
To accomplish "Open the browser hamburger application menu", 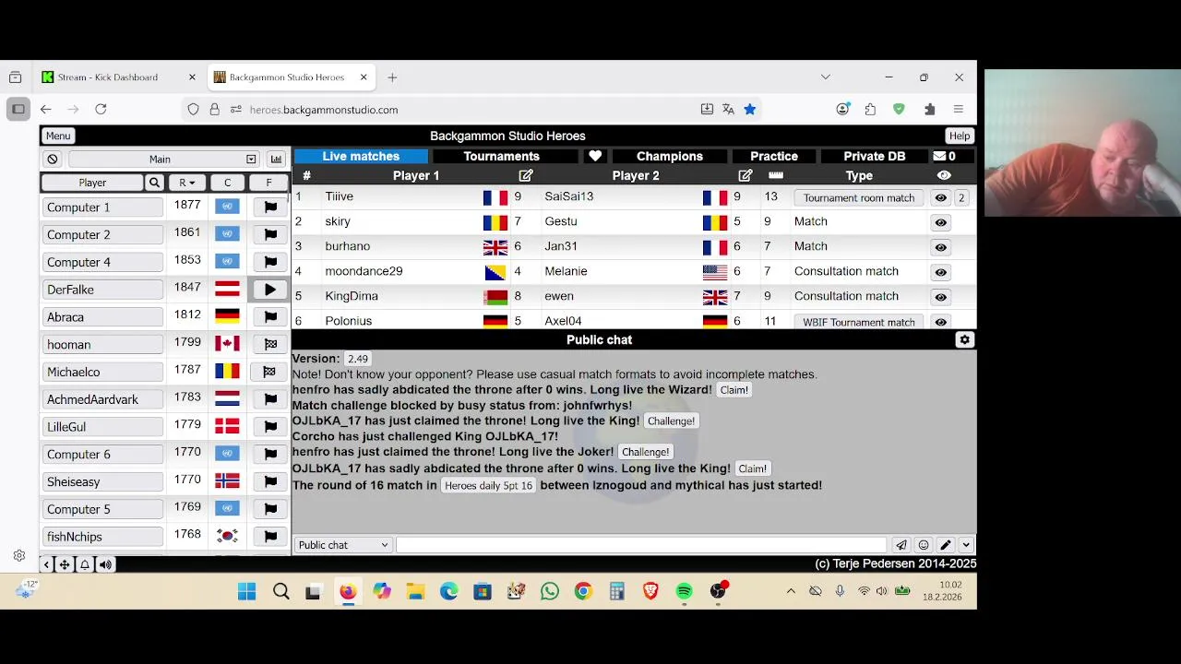I will click(x=959, y=109).
